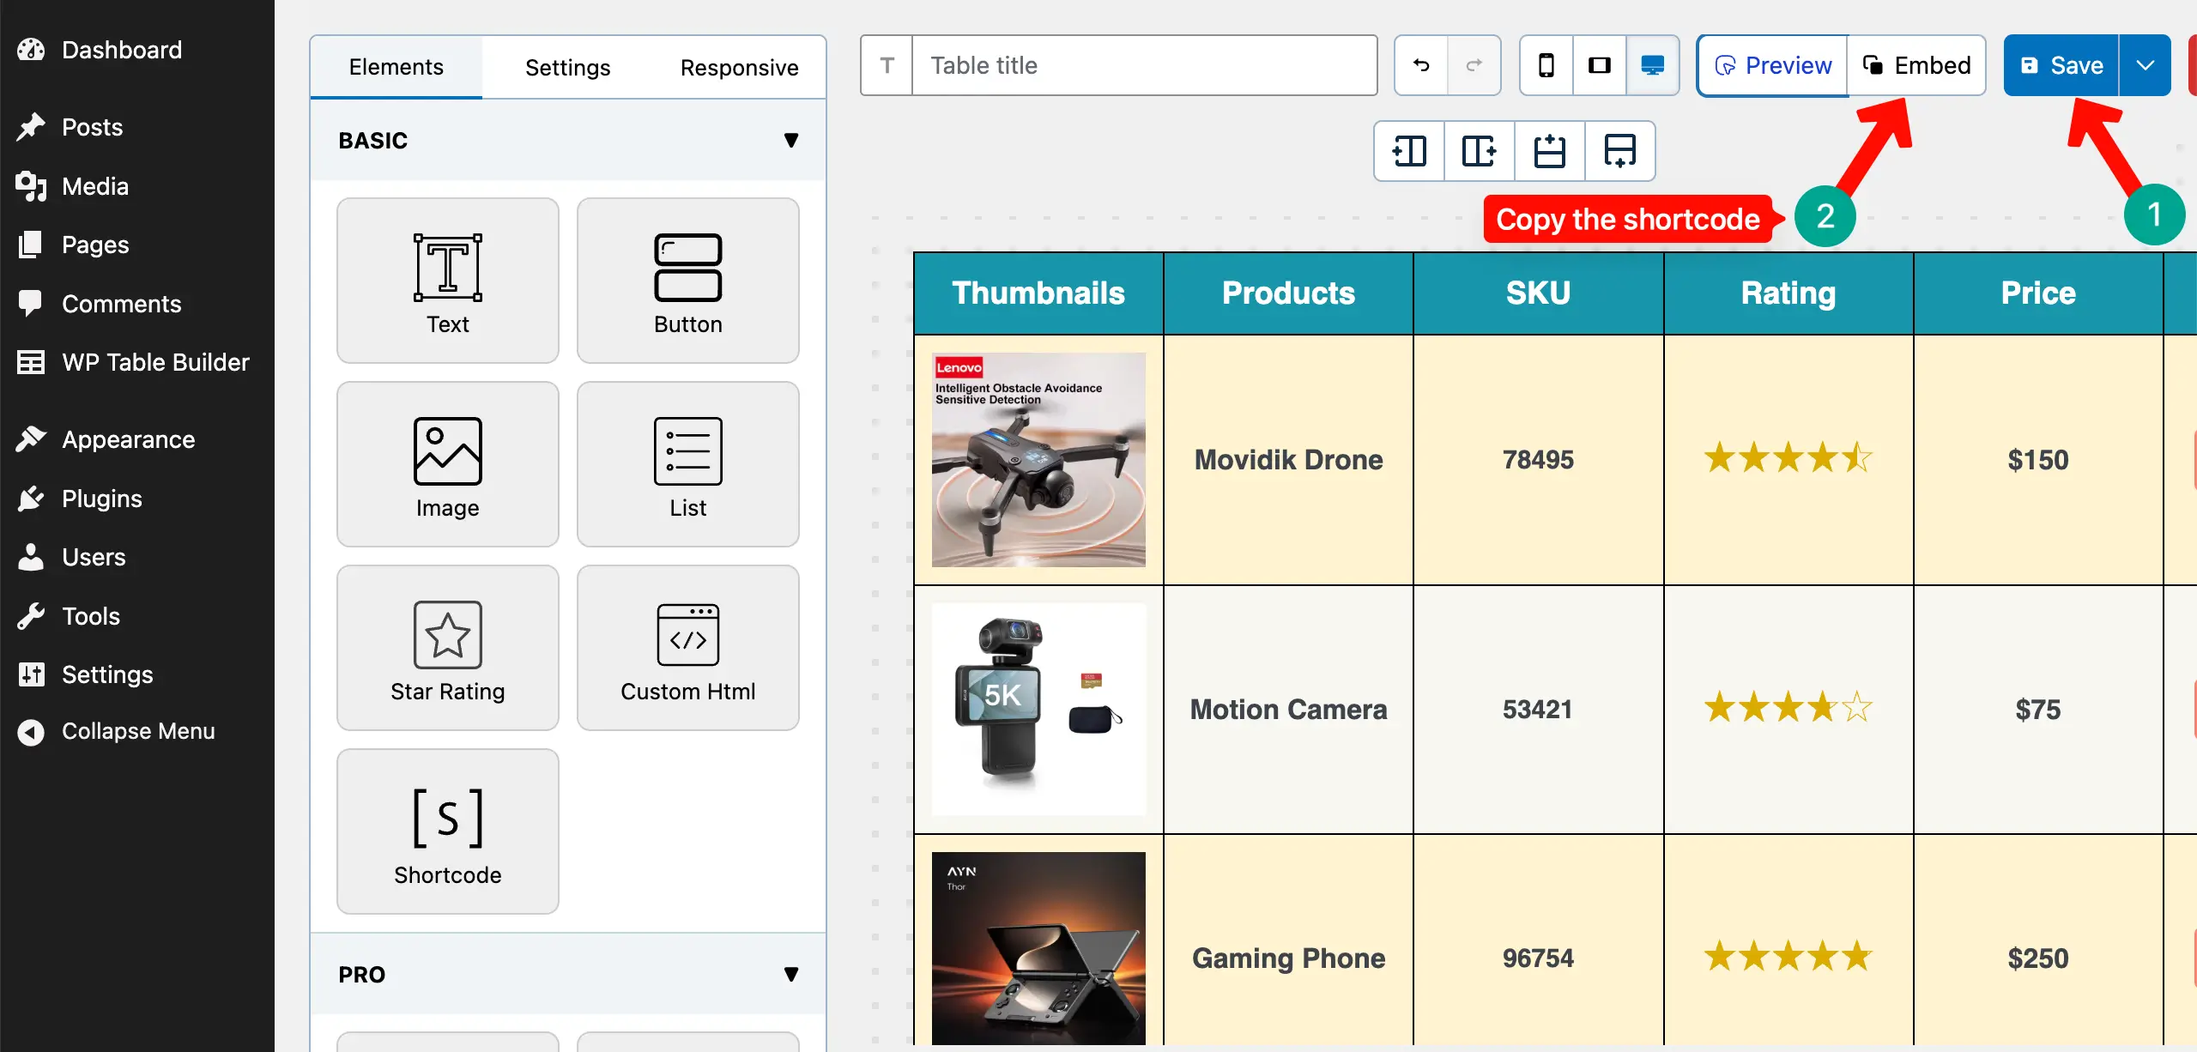Open the Save options dropdown arrow
This screenshot has width=2197, height=1052.
pyautogui.click(x=2145, y=65)
